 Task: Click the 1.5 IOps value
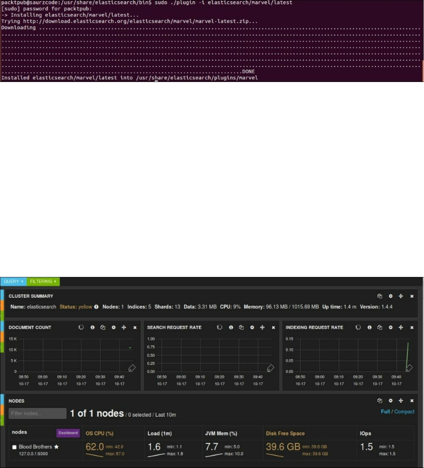pyautogui.click(x=366, y=447)
